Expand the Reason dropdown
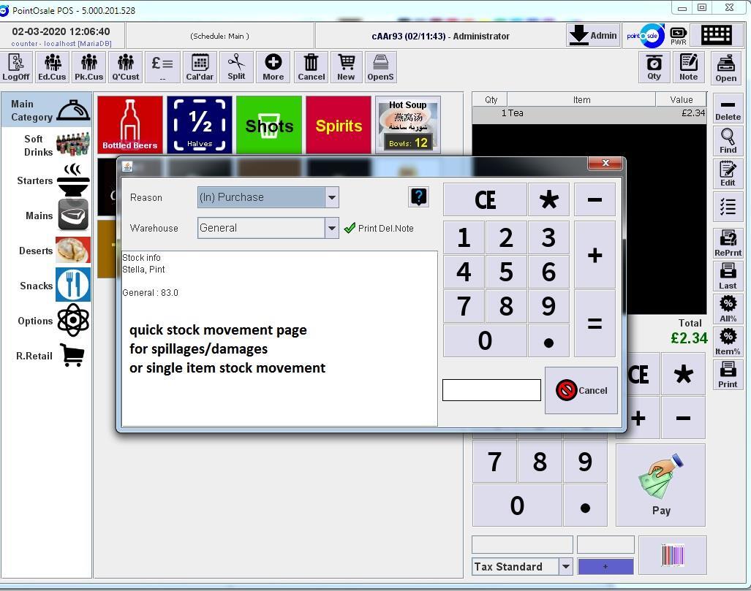The height and width of the screenshot is (591, 751). (331, 197)
